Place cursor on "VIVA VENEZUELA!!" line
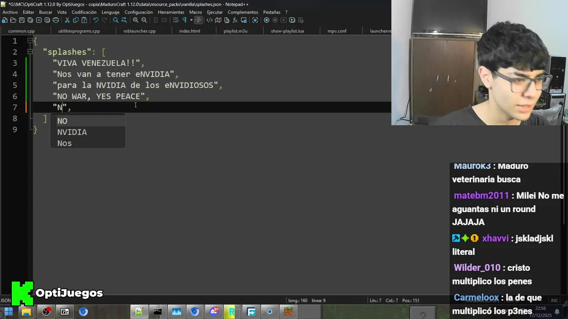Viewport: 568px width, 319px height. [99, 63]
